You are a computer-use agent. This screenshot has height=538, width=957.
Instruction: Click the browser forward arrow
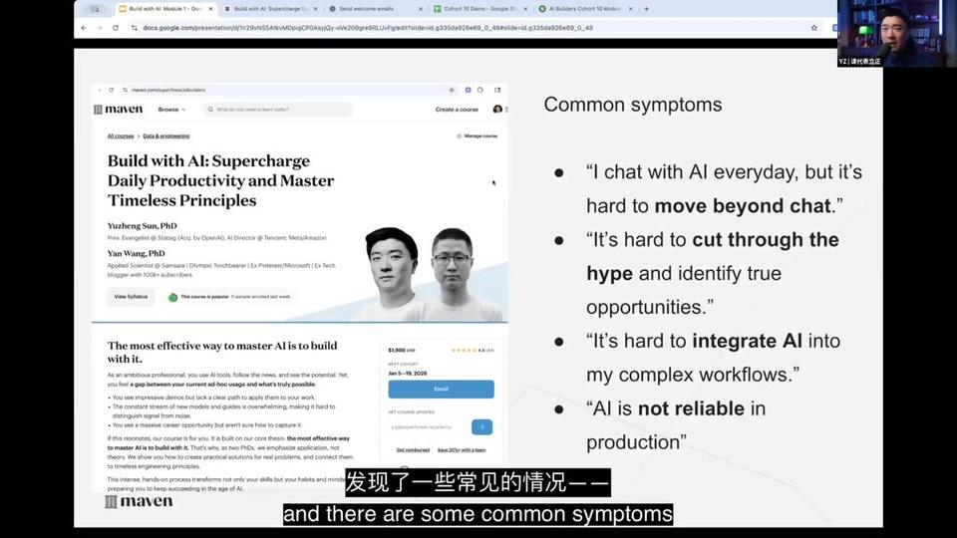click(100, 28)
